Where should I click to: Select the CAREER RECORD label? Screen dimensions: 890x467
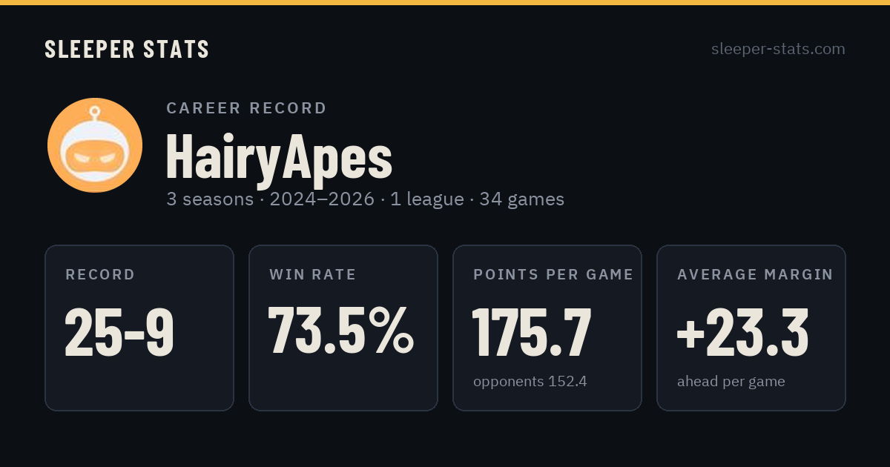[x=246, y=108]
